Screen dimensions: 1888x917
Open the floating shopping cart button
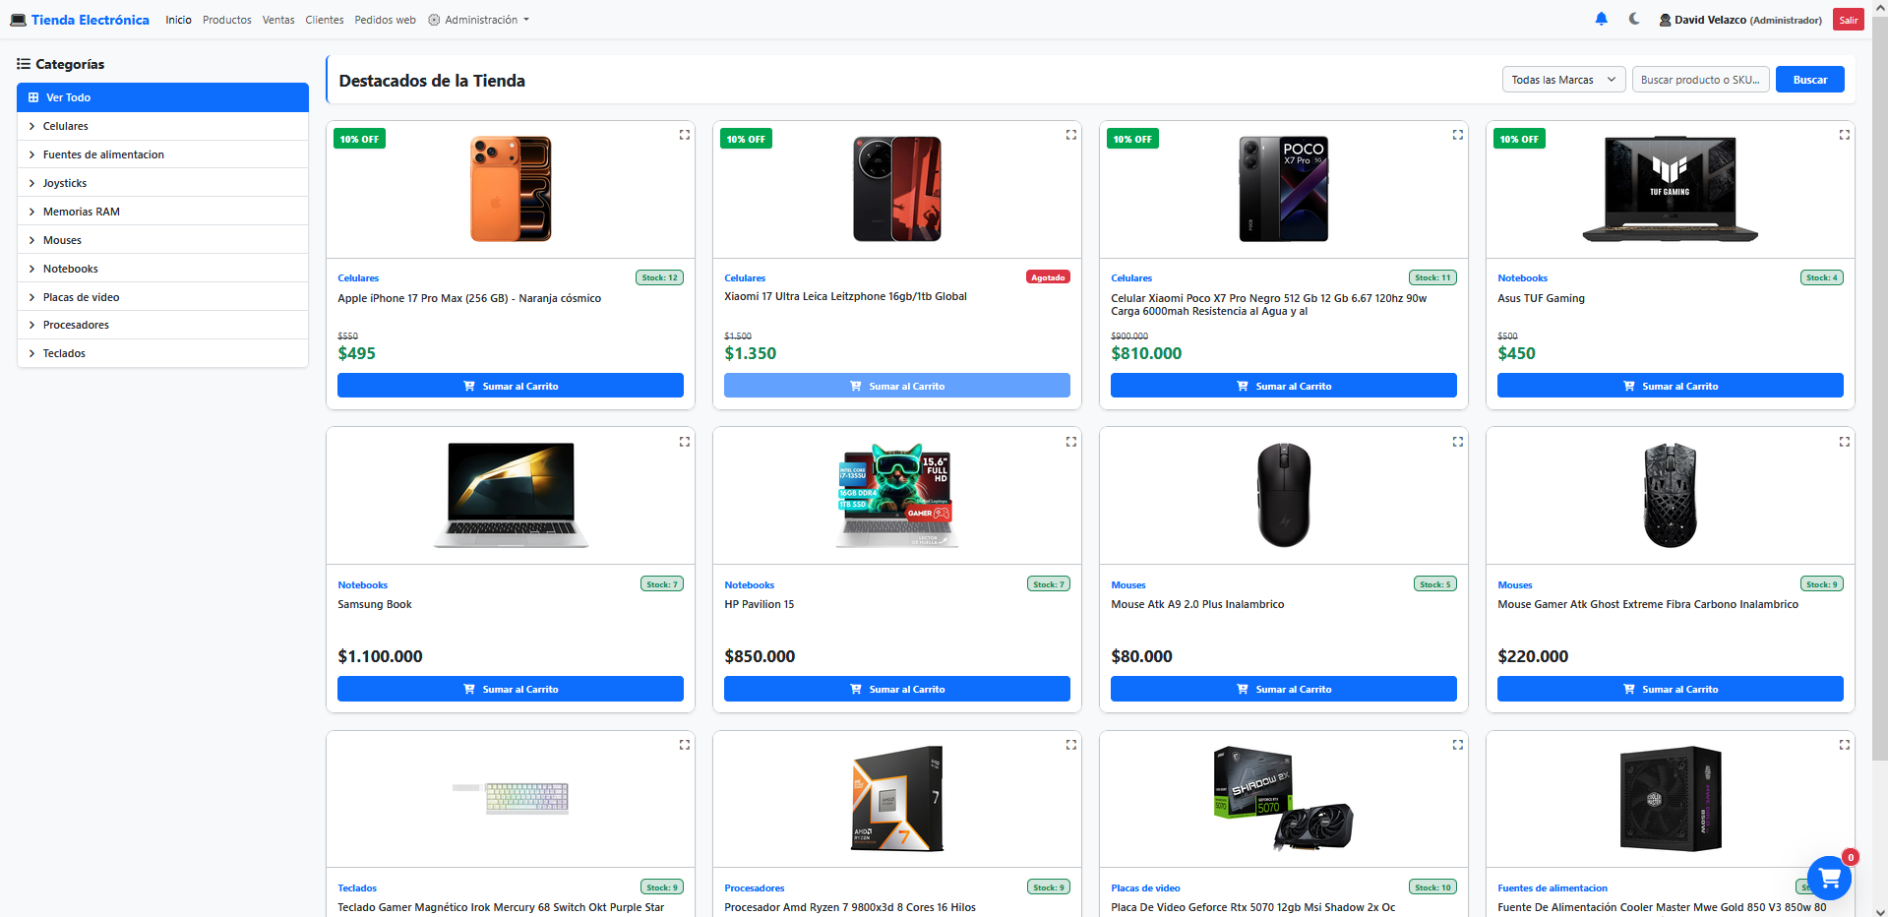[1829, 878]
